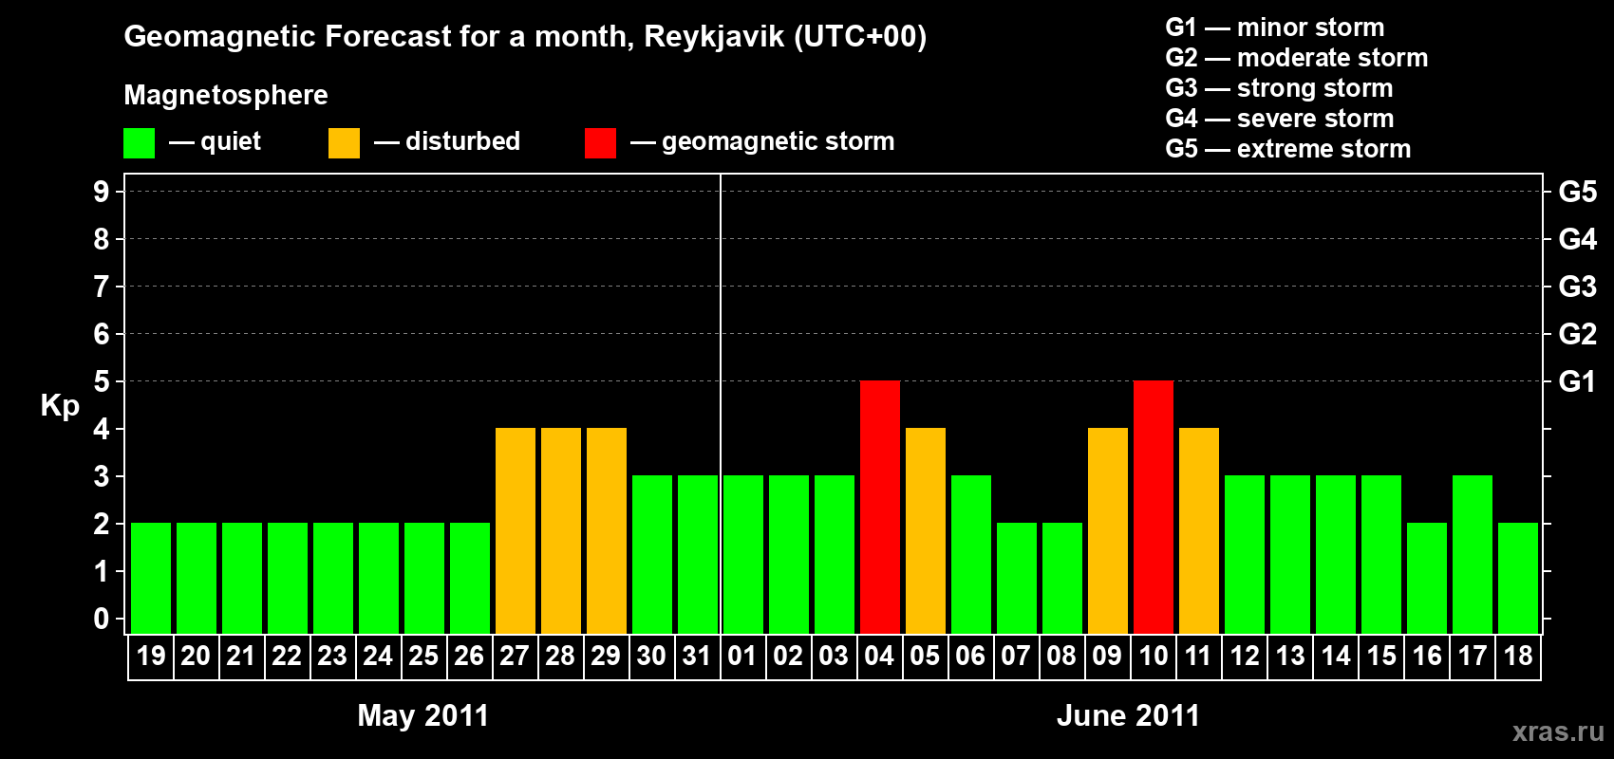1614x759 pixels.
Task: Select the orange bar for June 11
Action: click(1199, 530)
